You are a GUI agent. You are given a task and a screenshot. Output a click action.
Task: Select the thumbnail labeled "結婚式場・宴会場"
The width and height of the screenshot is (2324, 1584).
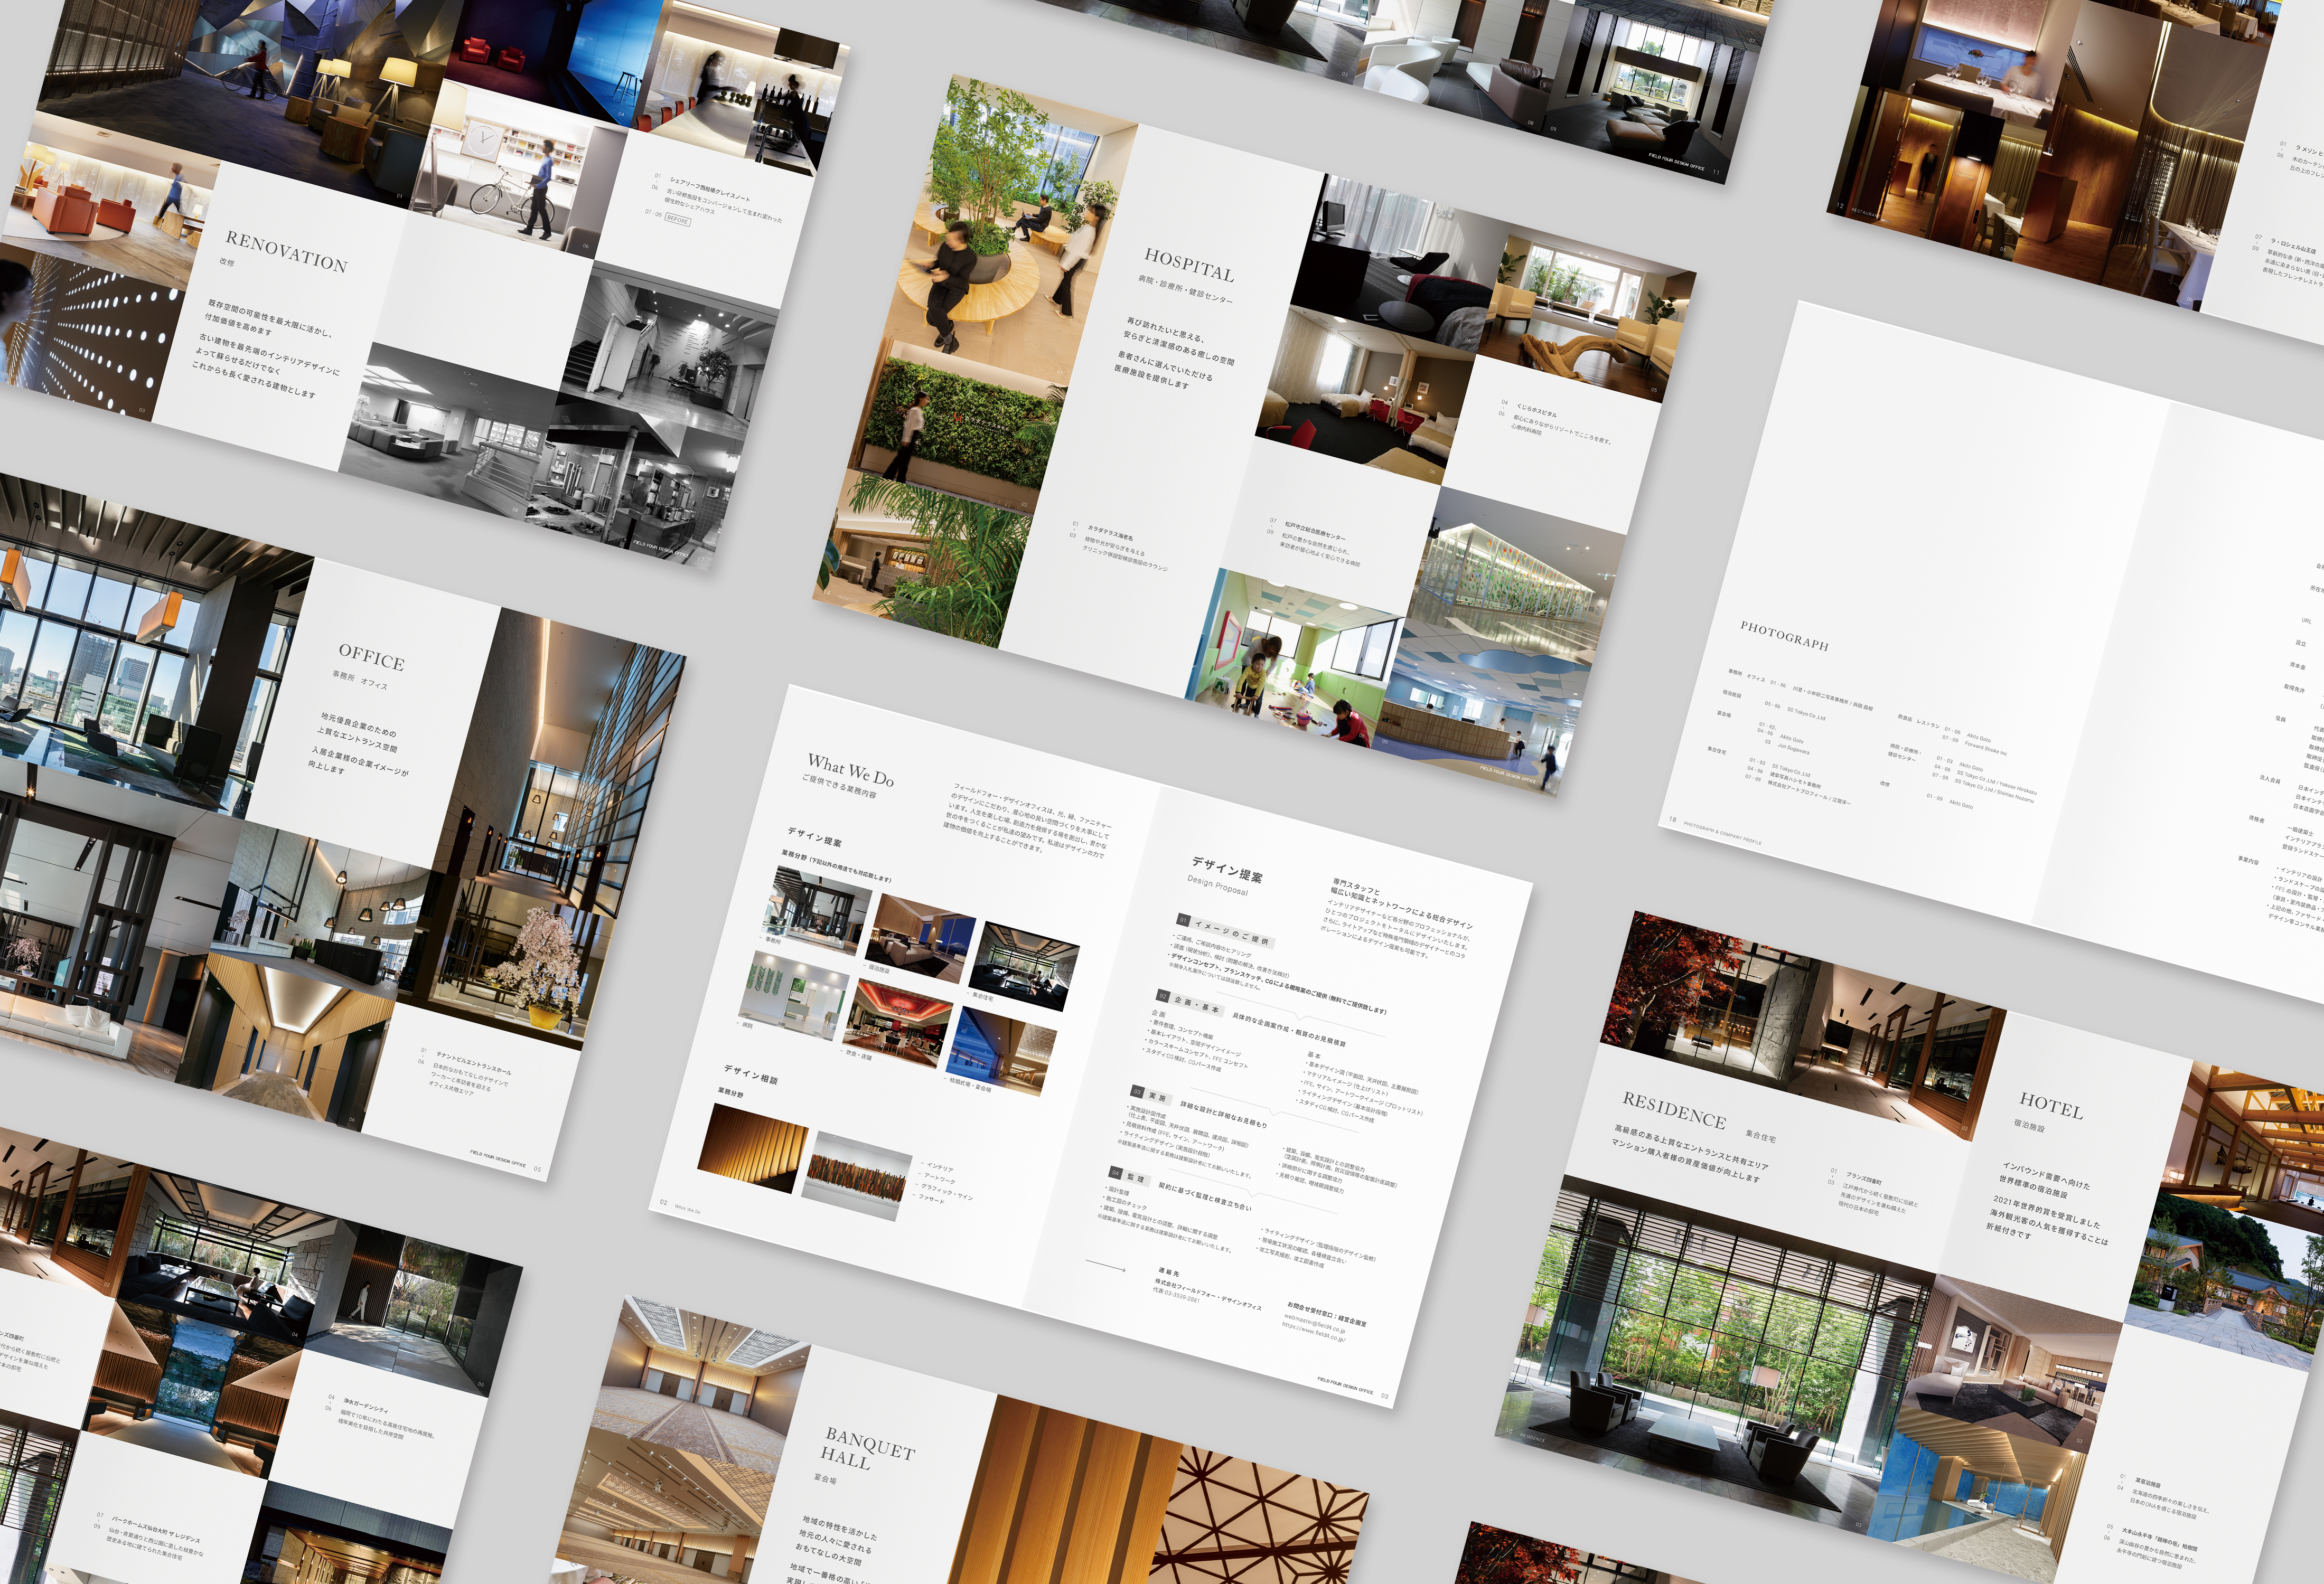(1001, 1050)
